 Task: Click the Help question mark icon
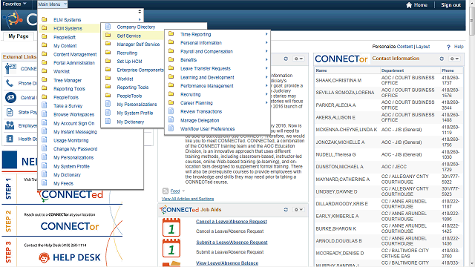coord(448,47)
